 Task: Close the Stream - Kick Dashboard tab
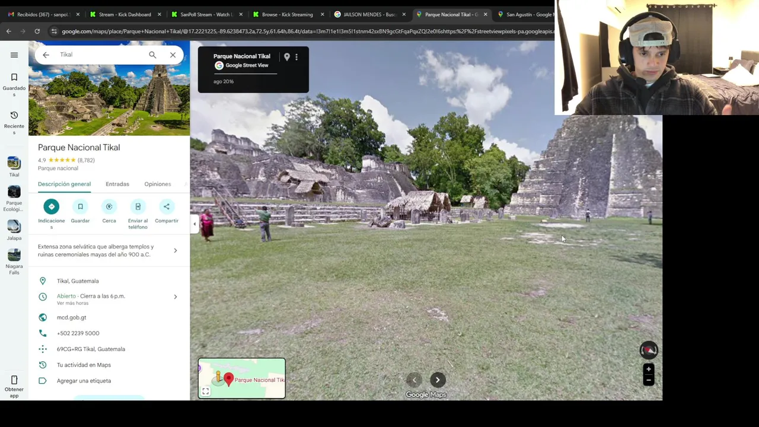[x=160, y=14]
